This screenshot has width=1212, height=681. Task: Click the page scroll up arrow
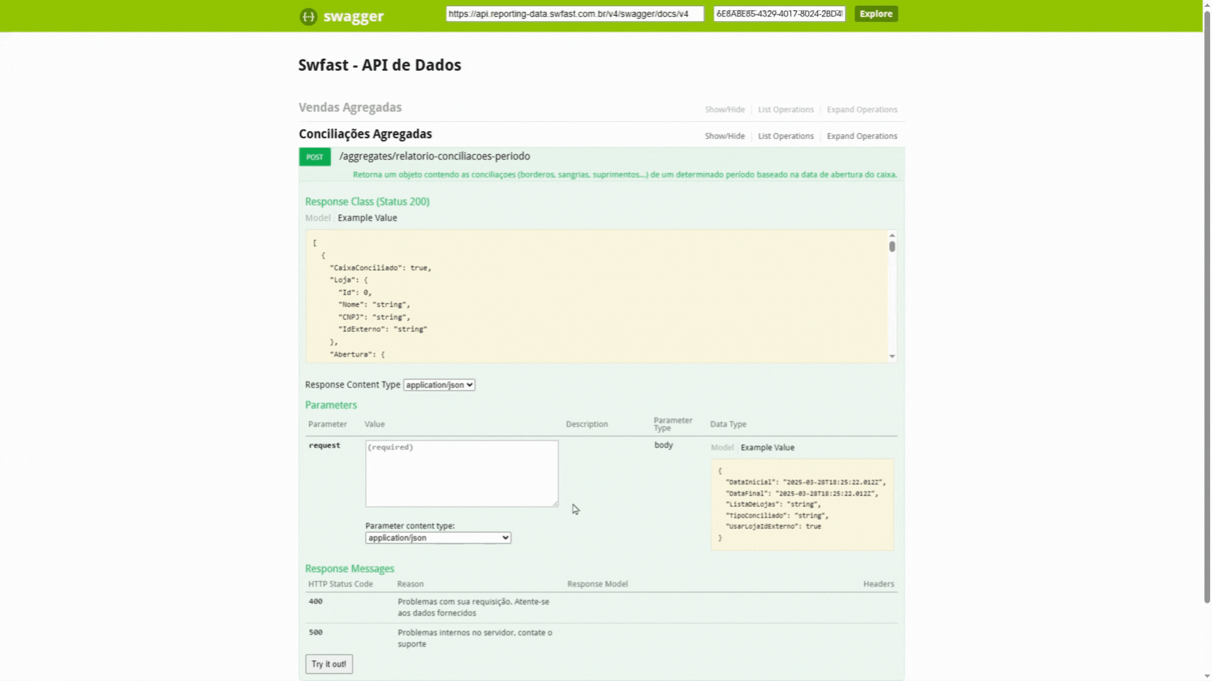click(x=1207, y=4)
